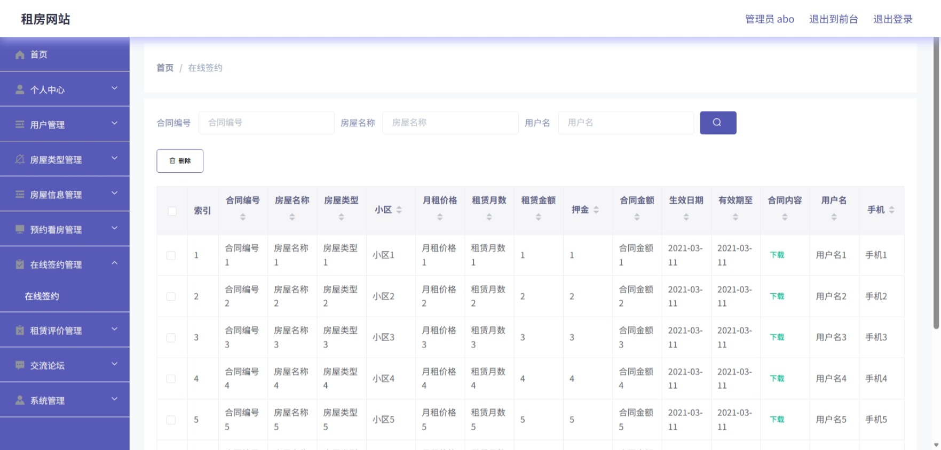
Task: Expand the 租赁评价管理 chevron
Action: (114, 329)
